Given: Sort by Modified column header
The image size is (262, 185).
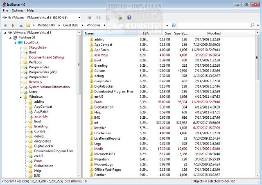Looking at the screenshot, I should [206, 34].
